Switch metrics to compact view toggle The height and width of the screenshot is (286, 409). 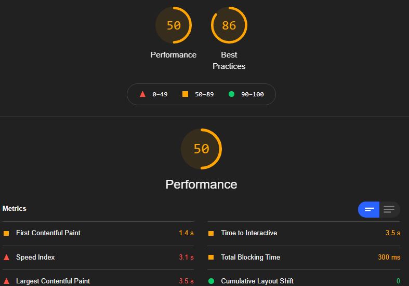tap(368, 209)
